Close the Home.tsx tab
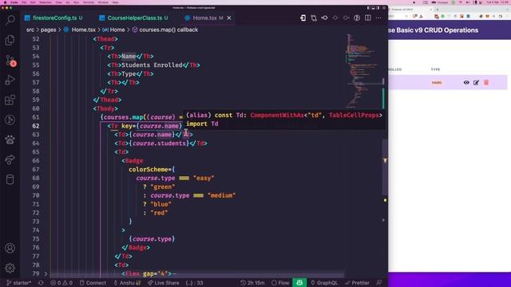 pos(229,18)
